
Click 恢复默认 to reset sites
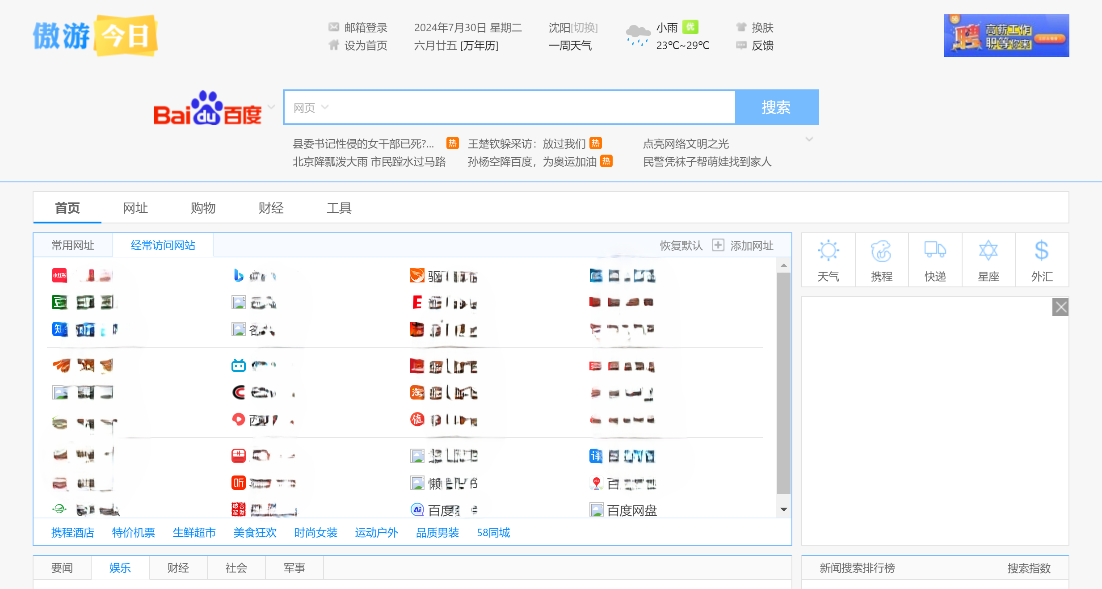pos(681,245)
